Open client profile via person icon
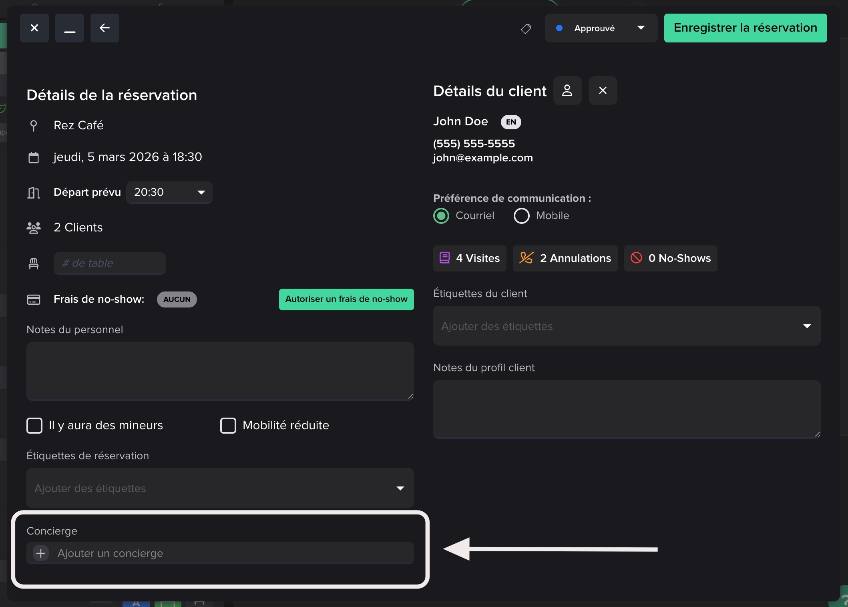 (x=567, y=90)
